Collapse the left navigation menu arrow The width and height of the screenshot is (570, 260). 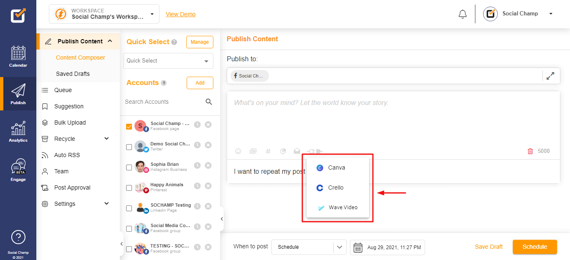(x=122, y=244)
